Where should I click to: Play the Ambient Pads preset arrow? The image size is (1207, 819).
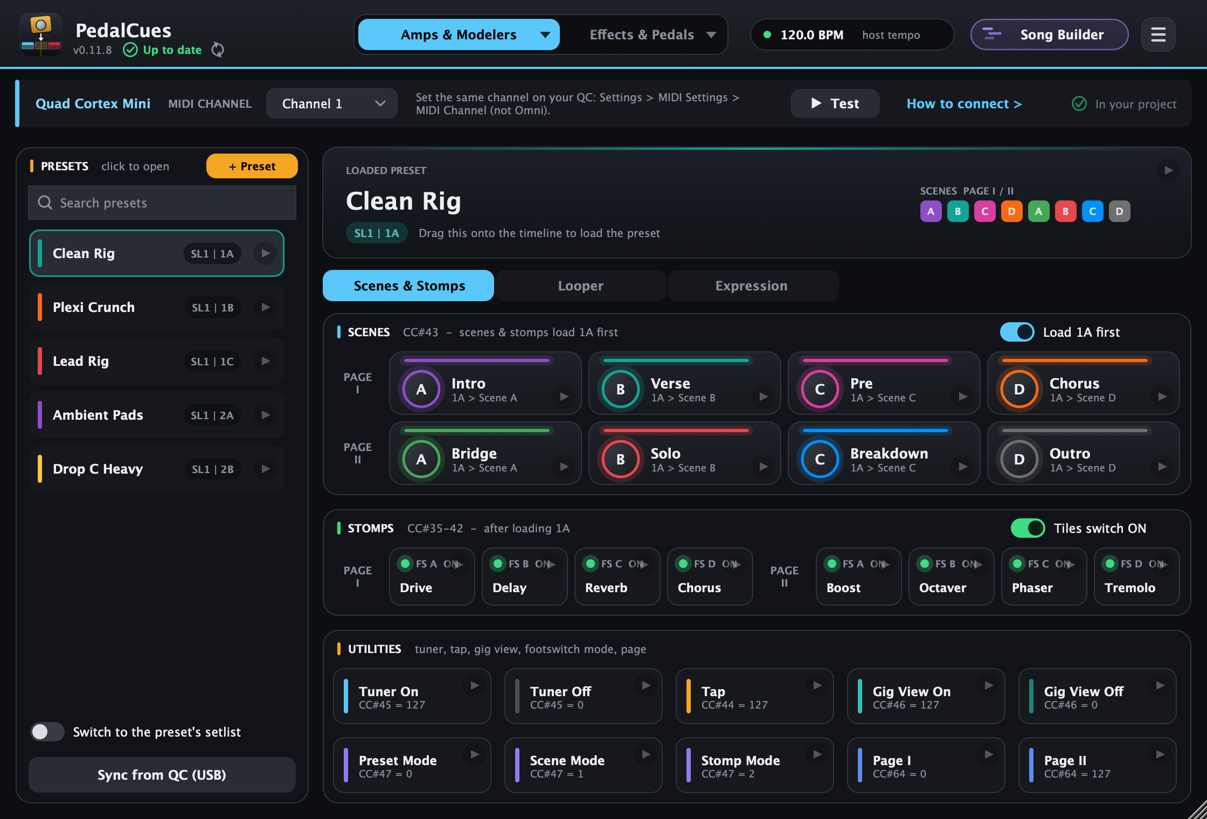point(265,415)
